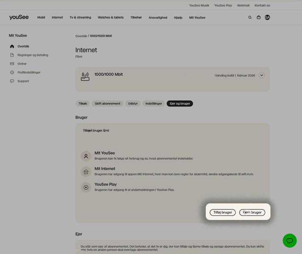
Task: Click the user profile avatar icon
Action: 267,17
